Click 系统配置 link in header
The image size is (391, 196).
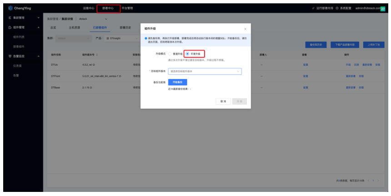pyautogui.click(x=346, y=8)
